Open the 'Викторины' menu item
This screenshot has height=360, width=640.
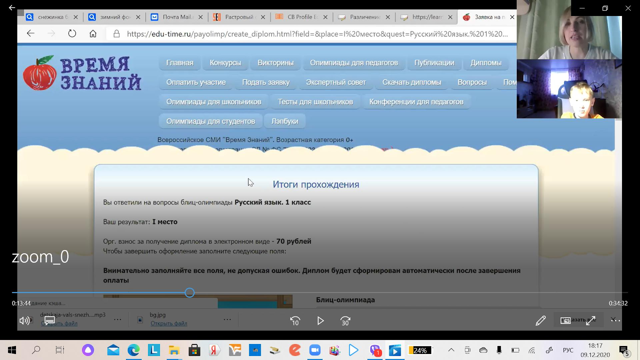pos(276,63)
